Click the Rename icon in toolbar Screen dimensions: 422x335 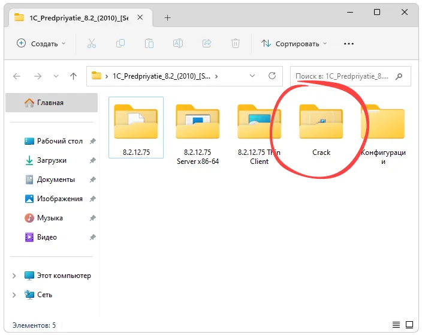pos(178,43)
